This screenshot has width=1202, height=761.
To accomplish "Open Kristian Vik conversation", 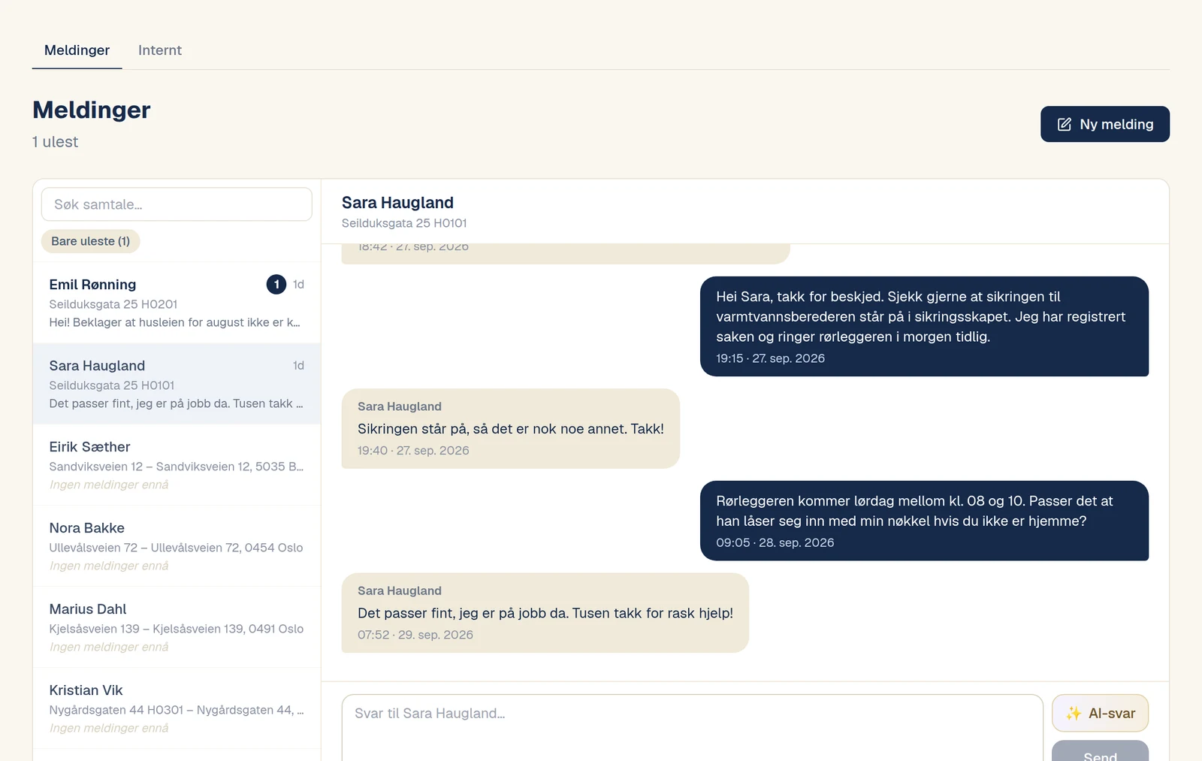I will click(177, 708).
